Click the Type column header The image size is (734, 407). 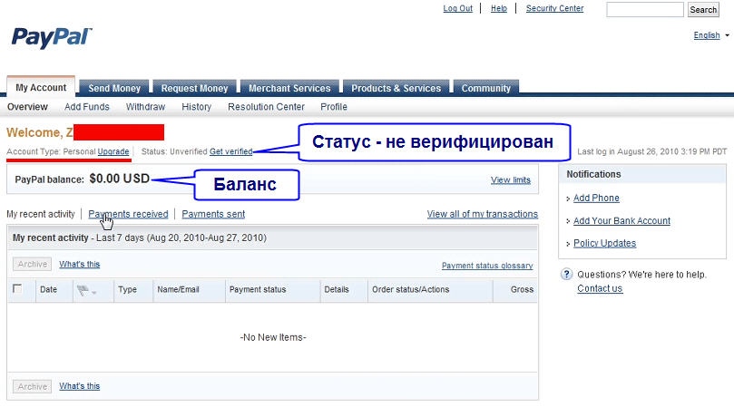(127, 289)
